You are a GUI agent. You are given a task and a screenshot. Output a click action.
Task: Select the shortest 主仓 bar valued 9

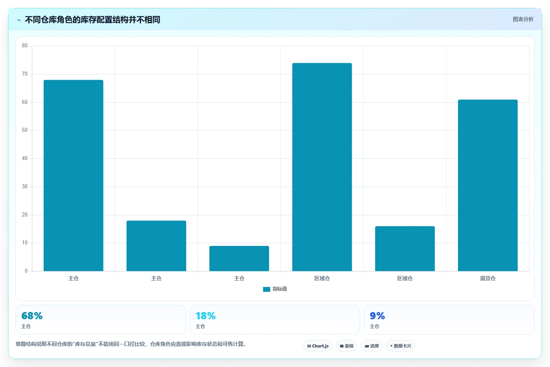(239, 258)
